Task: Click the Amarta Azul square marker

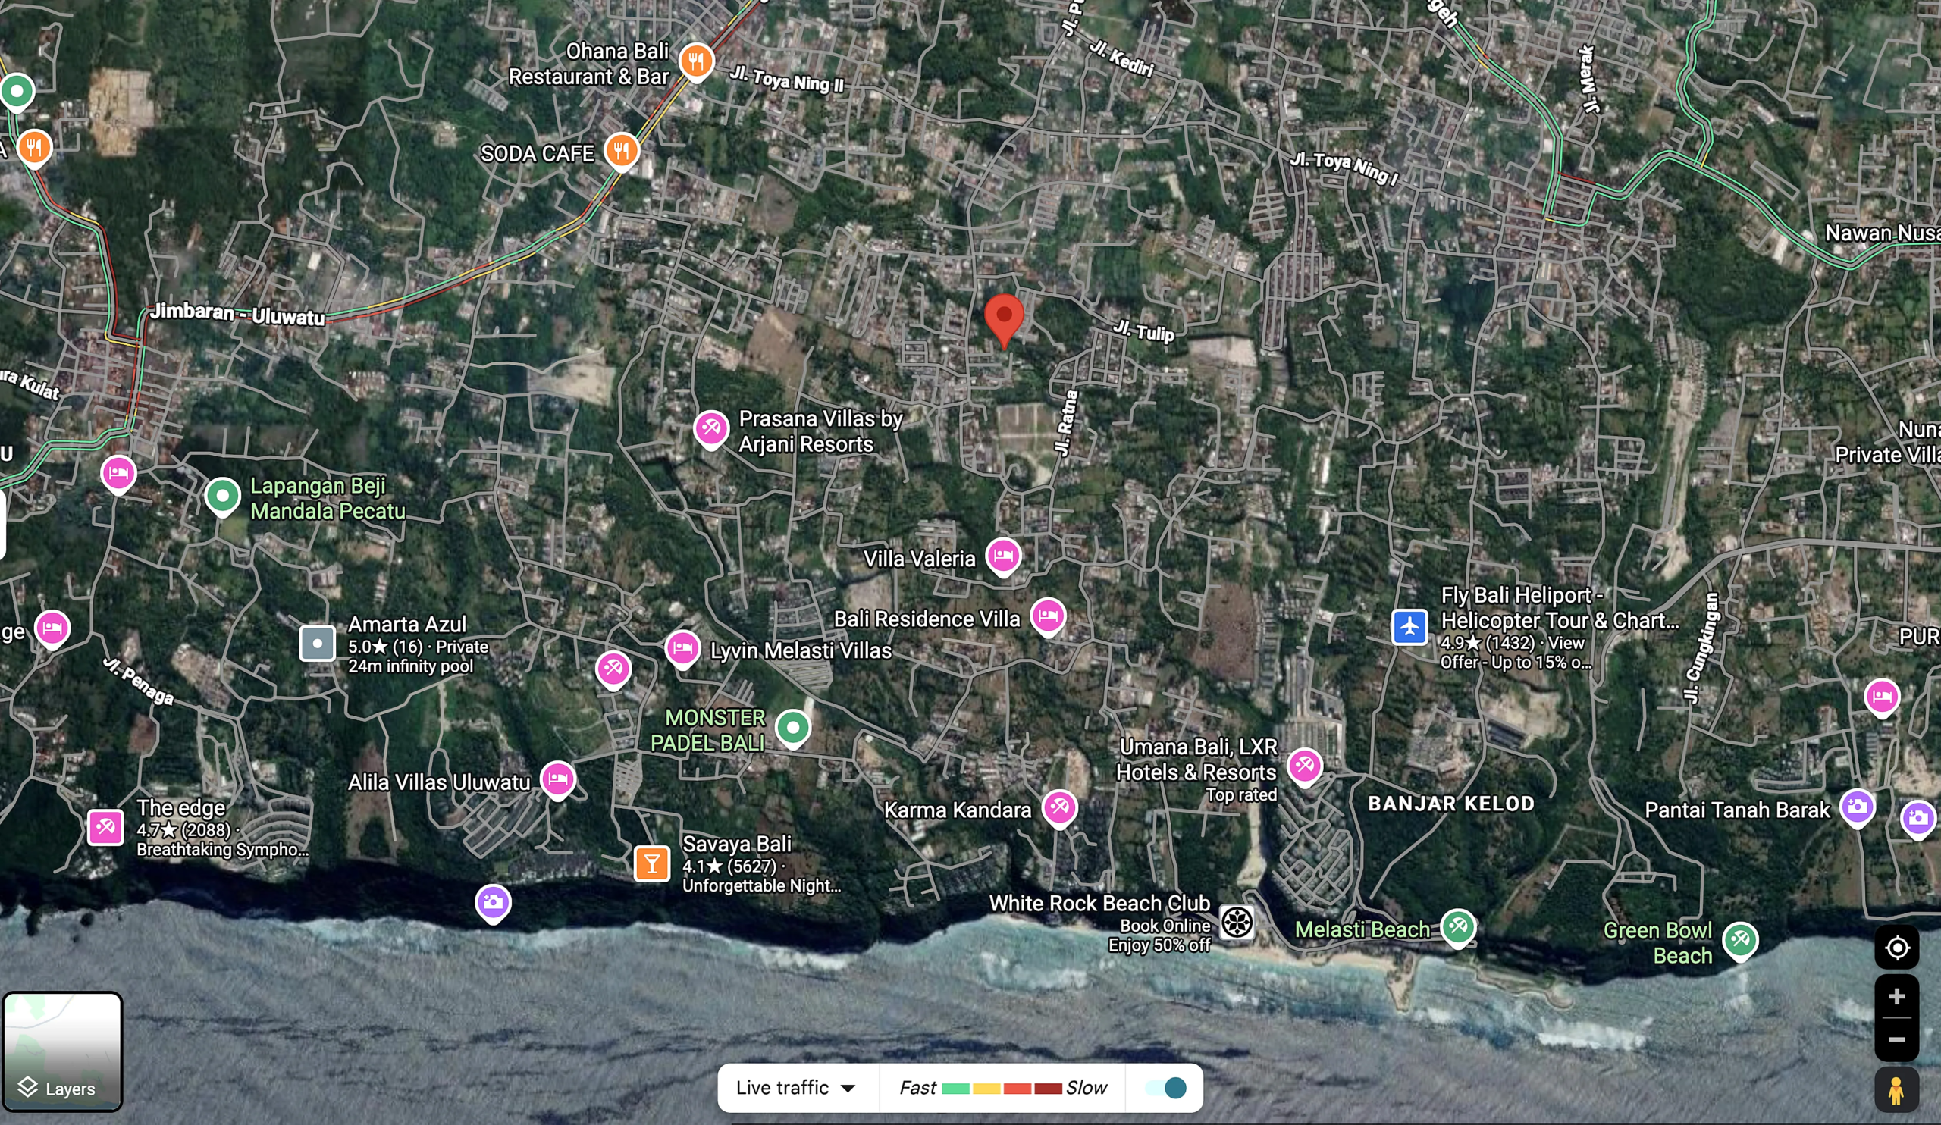Action: tap(318, 643)
